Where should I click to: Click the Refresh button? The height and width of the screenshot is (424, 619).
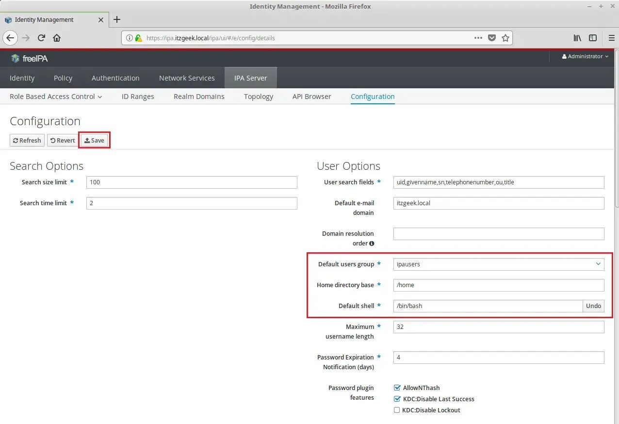27,140
